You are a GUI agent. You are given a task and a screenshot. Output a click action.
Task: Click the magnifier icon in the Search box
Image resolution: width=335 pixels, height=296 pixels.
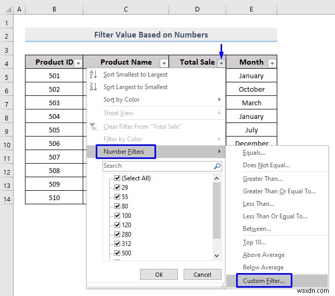[x=217, y=166]
